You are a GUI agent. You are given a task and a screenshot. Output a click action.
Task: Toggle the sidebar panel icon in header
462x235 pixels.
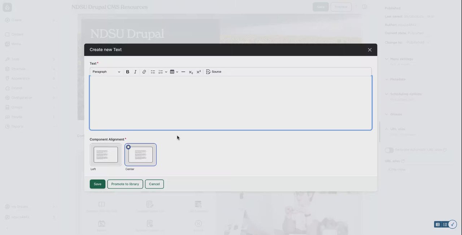click(365, 7)
